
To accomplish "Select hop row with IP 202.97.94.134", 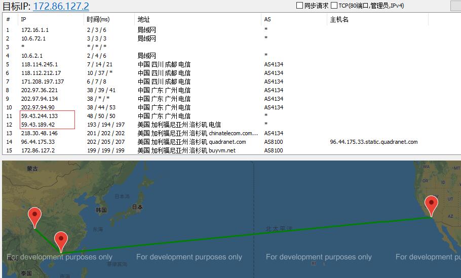I will pyautogui.click(x=232, y=99).
